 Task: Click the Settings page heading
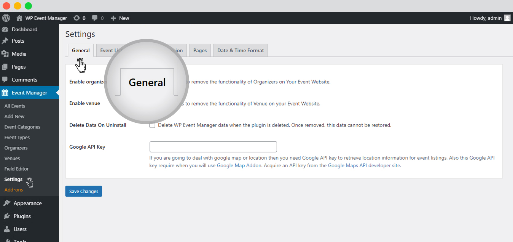pos(80,34)
